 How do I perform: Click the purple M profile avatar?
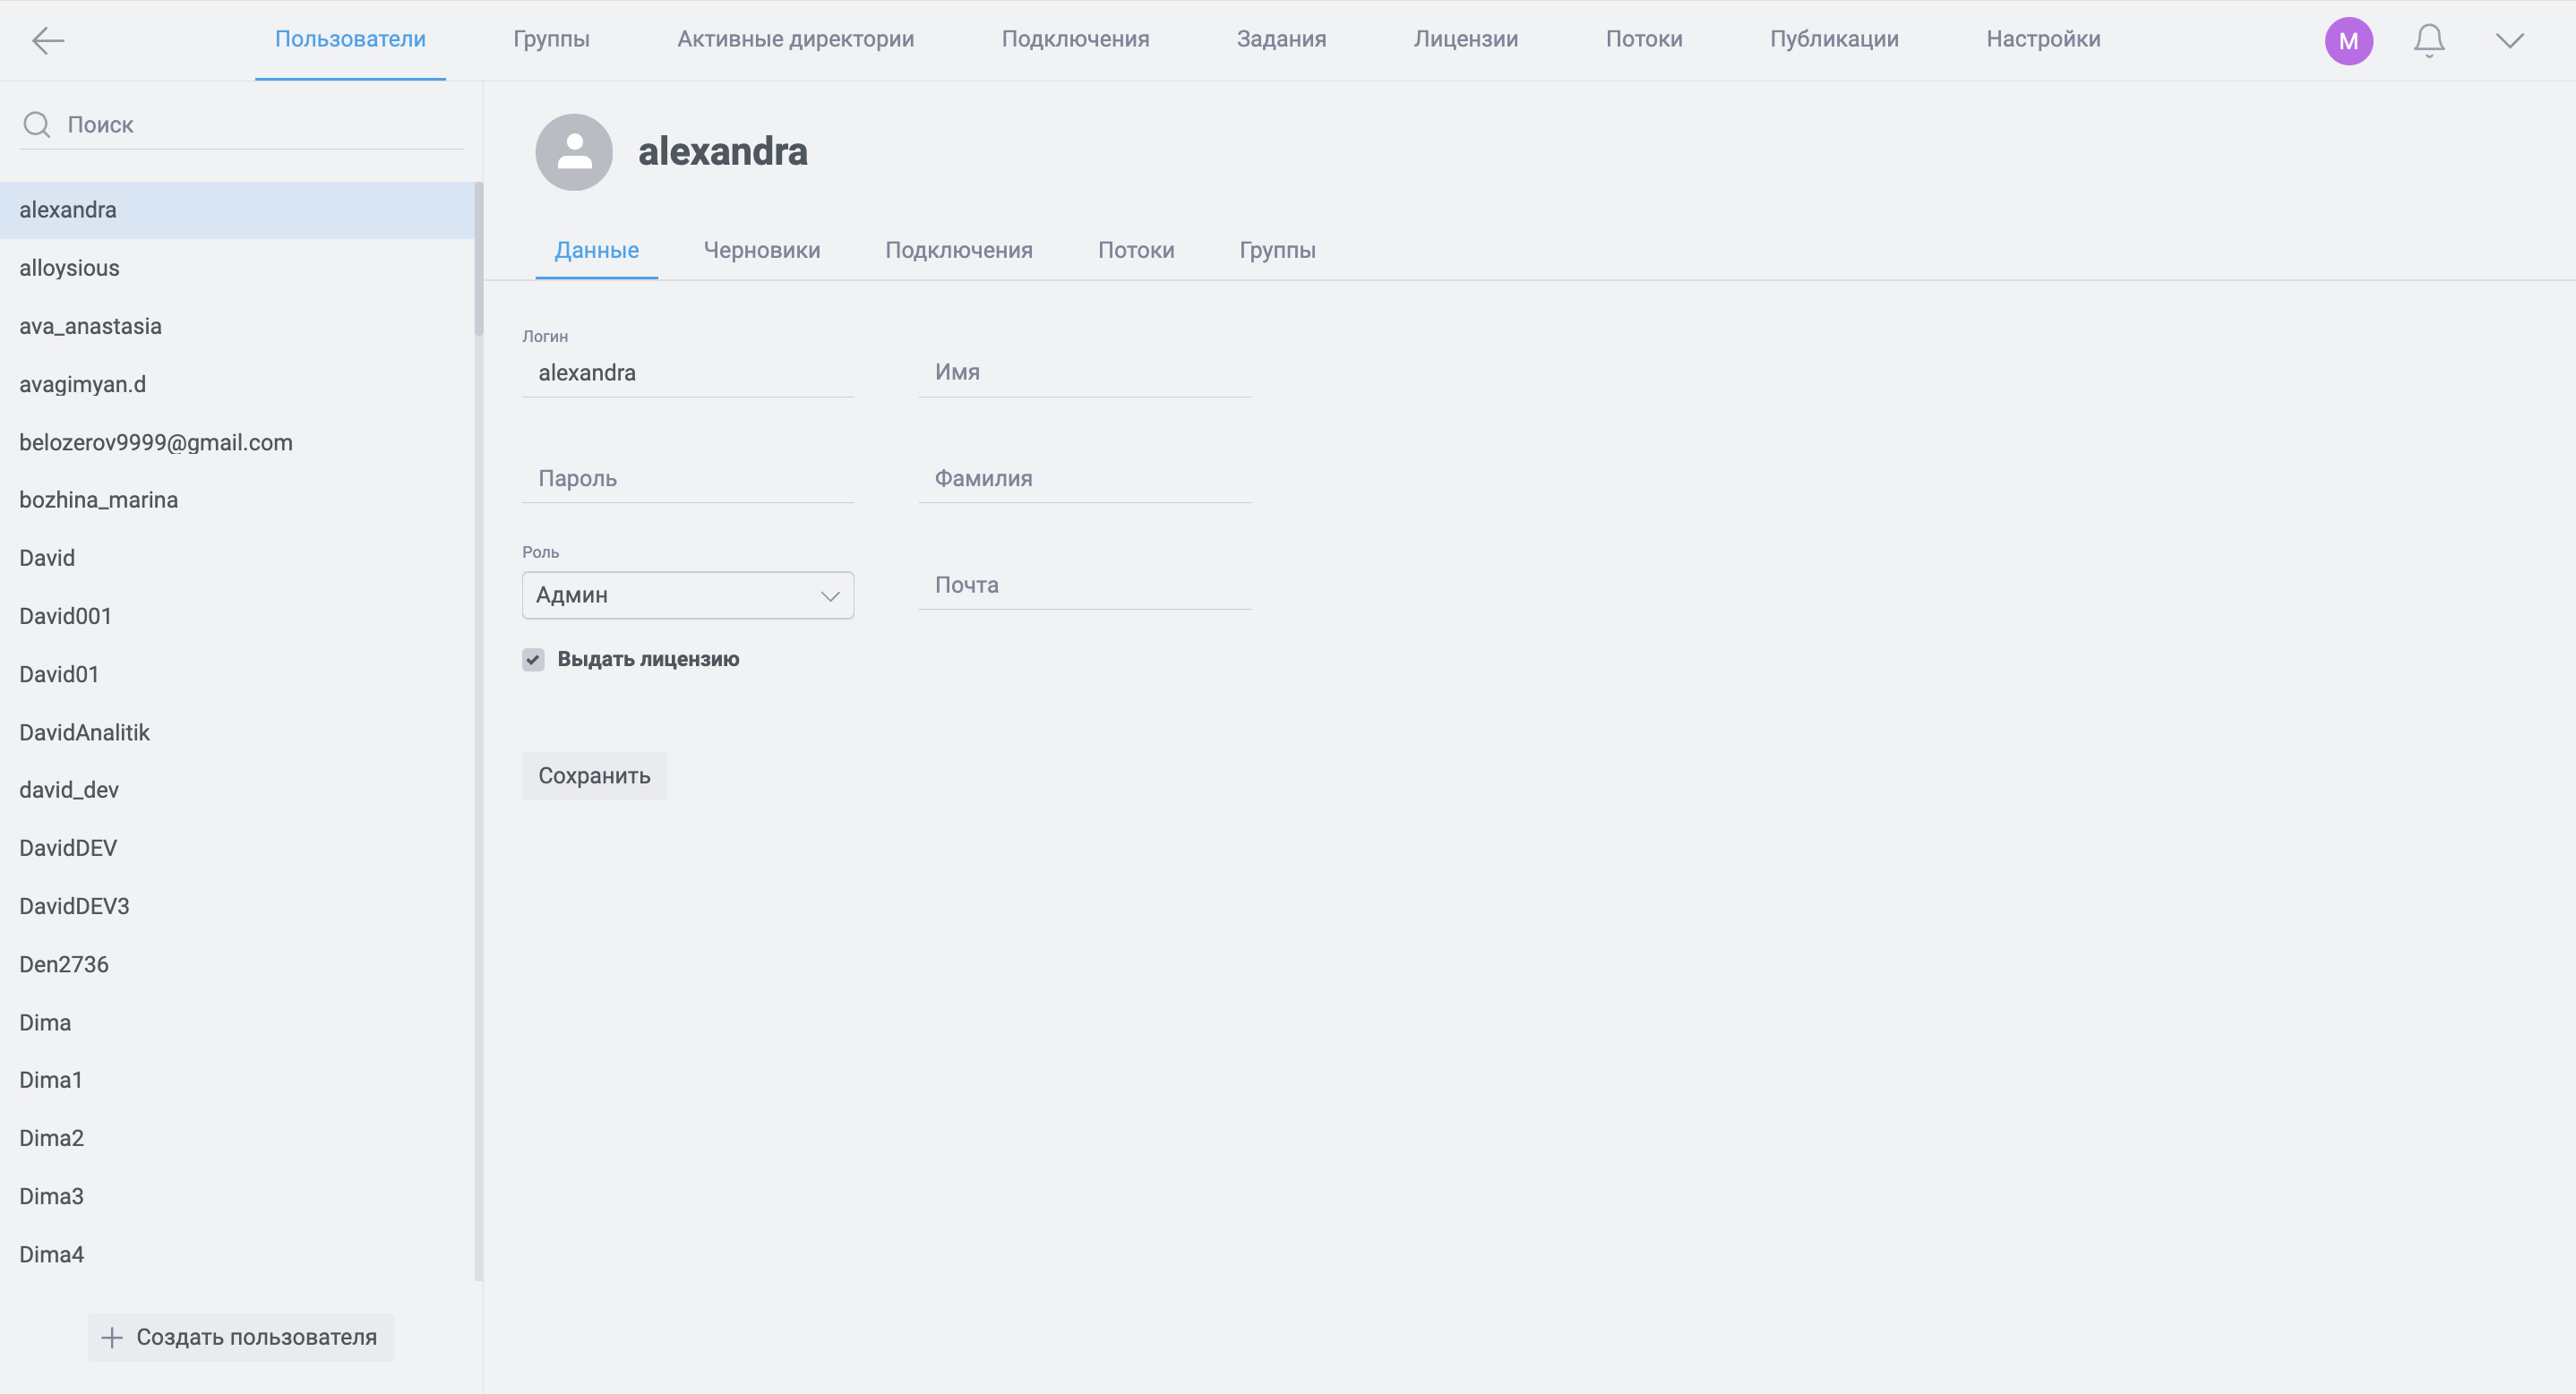[2348, 40]
